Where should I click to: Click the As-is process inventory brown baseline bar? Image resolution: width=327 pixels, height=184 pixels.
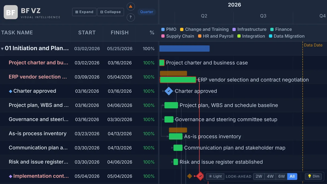tap(178, 130)
